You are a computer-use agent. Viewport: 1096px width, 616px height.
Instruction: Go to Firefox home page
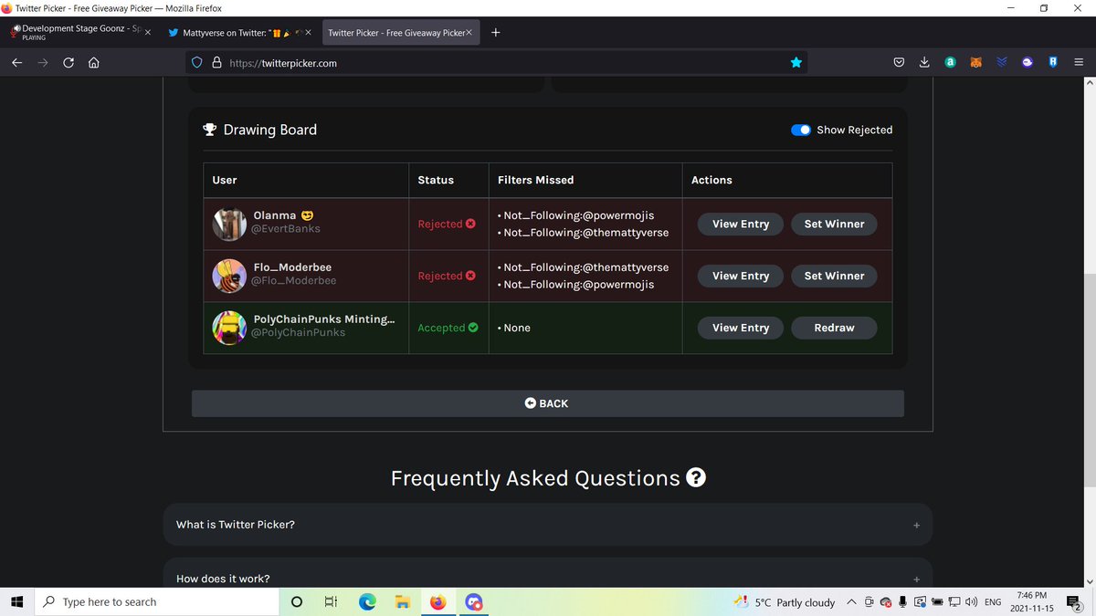pos(94,63)
